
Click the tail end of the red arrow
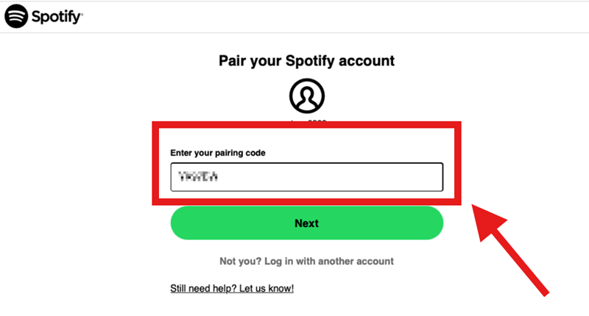pos(545,291)
